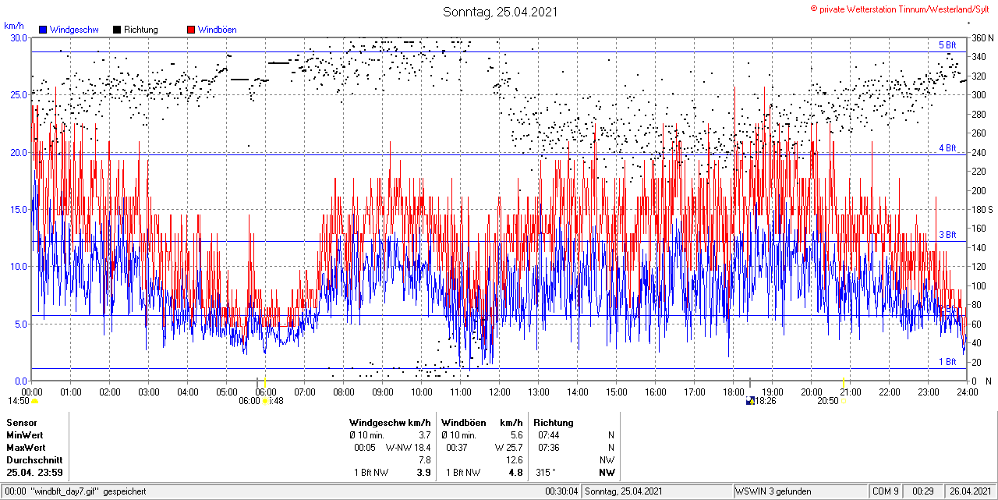Click the 03:00 time axis label
The width and height of the screenshot is (998, 500).
click(149, 392)
